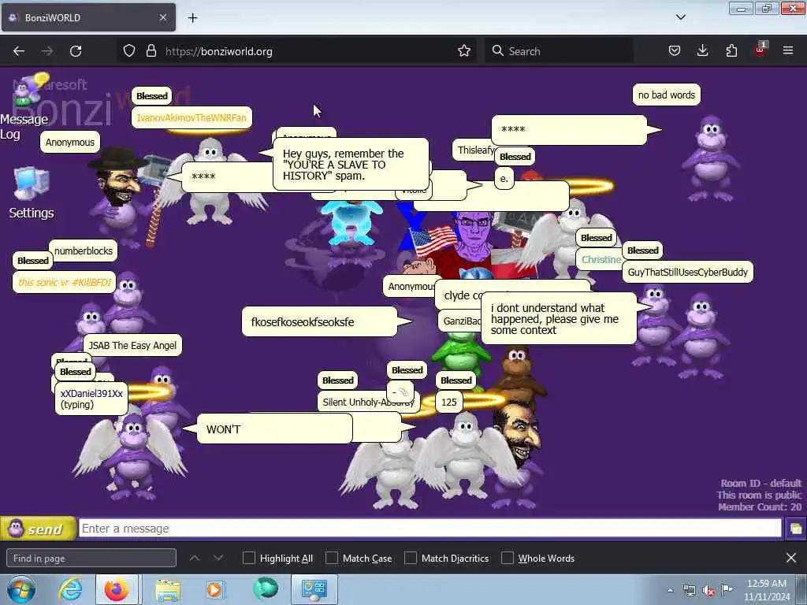The height and width of the screenshot is (605, 807).
Task: Go to next find result arrow
Action: 218,558
